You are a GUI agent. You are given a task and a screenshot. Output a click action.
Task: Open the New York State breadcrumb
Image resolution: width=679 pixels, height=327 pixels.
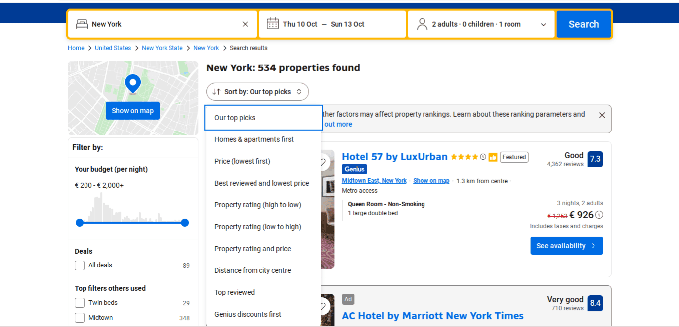[x=162, y=48]
